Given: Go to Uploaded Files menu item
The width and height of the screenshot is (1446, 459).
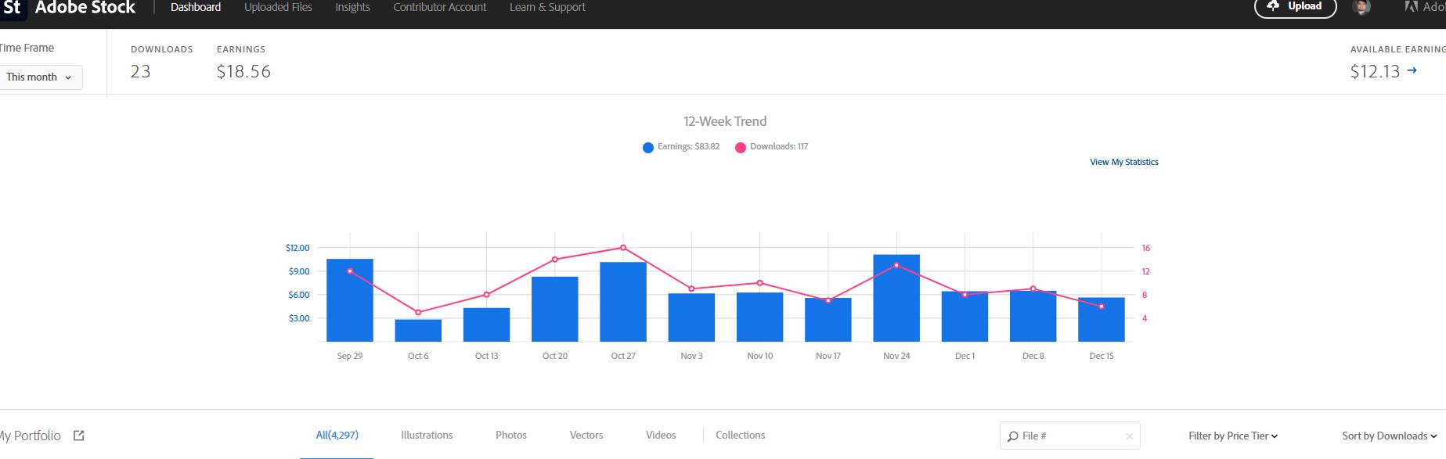Looking at the screenshot, I should point(278,7).
